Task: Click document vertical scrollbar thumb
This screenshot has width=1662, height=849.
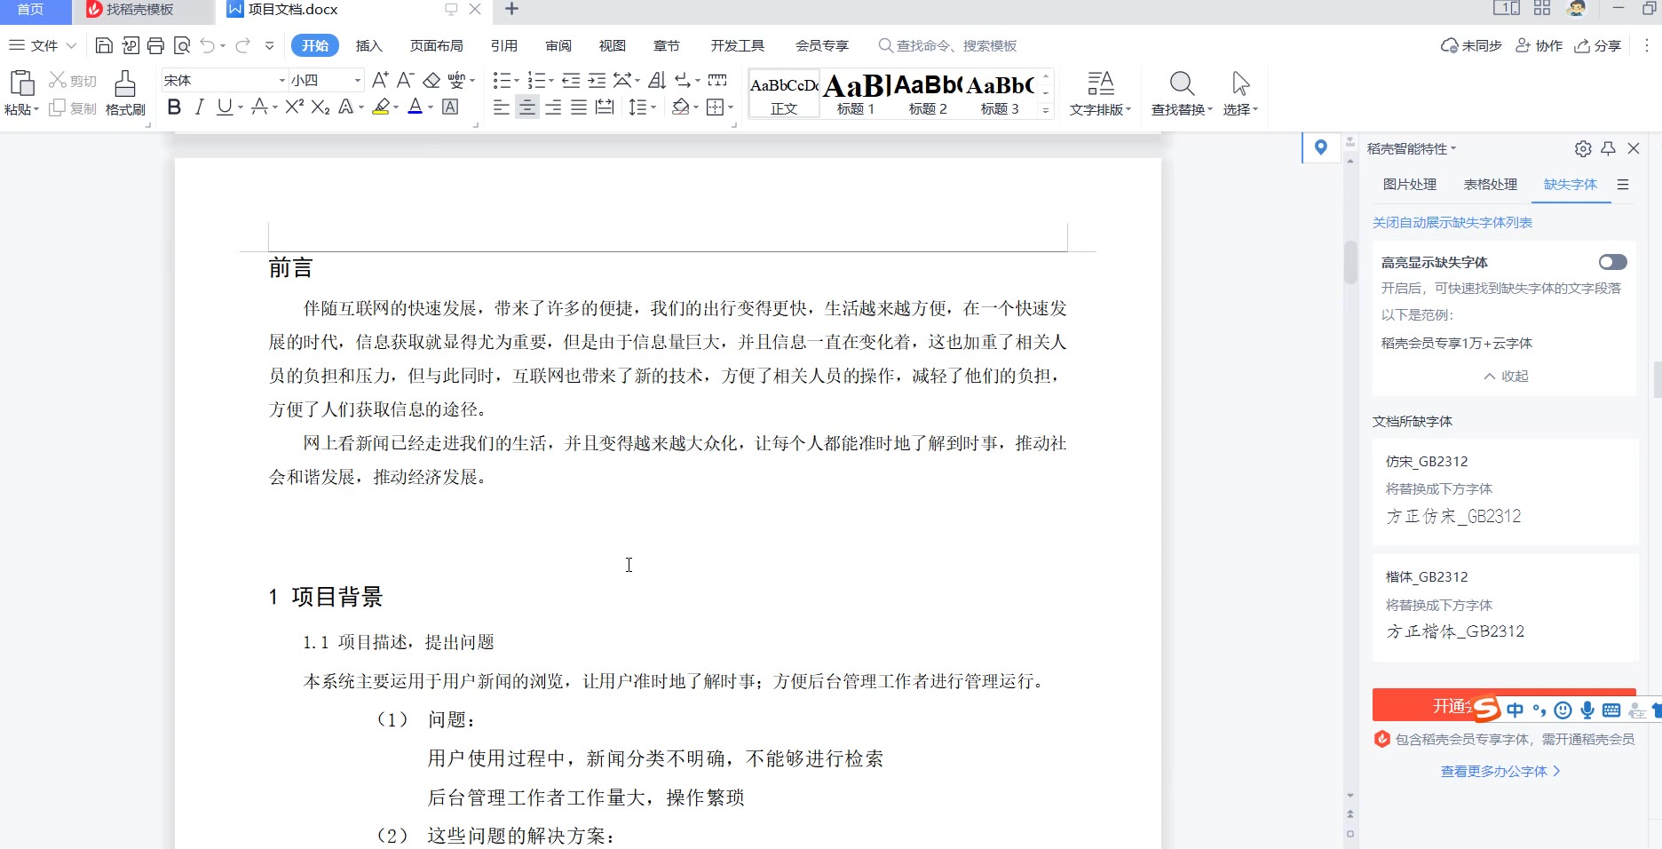Action: (1350, 262)
